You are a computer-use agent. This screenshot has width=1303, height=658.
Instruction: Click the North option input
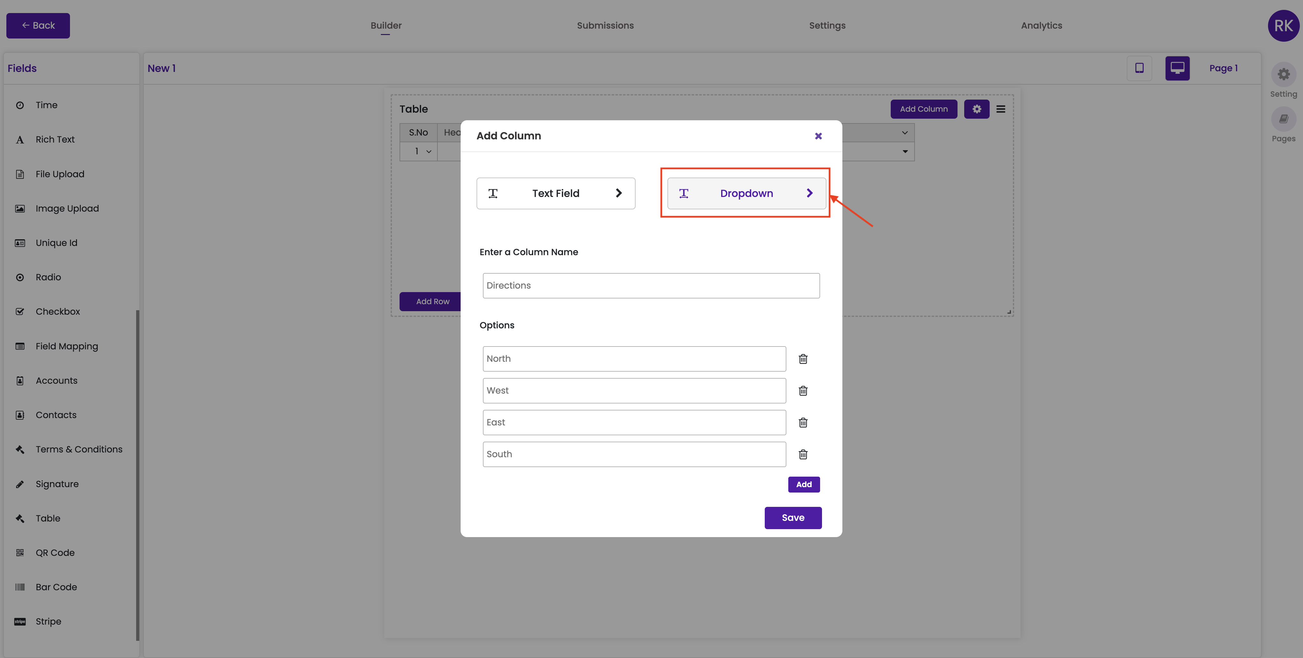[x=634, y=359]
